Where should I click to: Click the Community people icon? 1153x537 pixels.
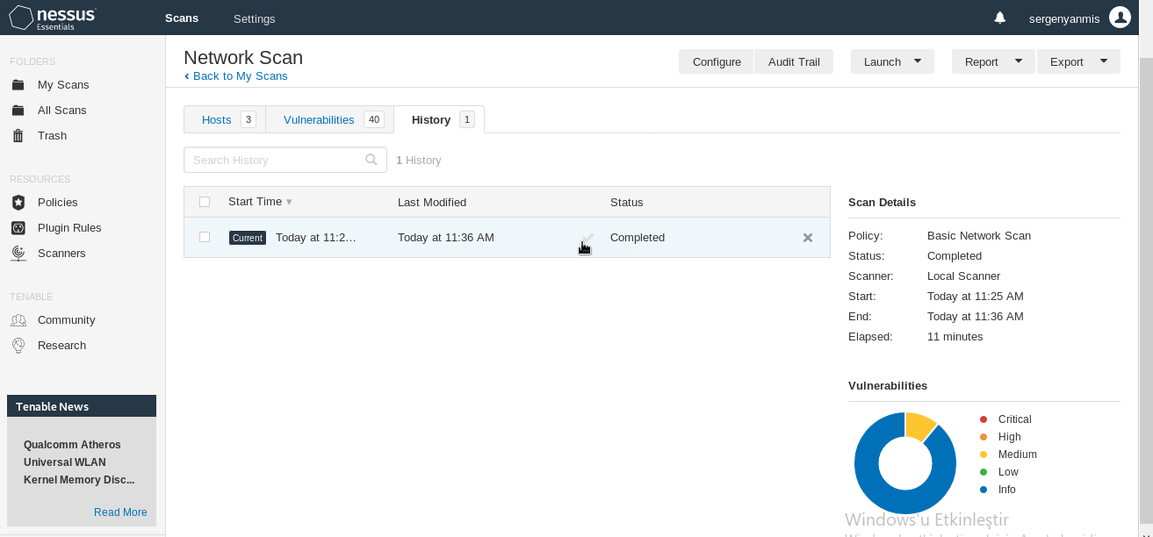(18, 320)
